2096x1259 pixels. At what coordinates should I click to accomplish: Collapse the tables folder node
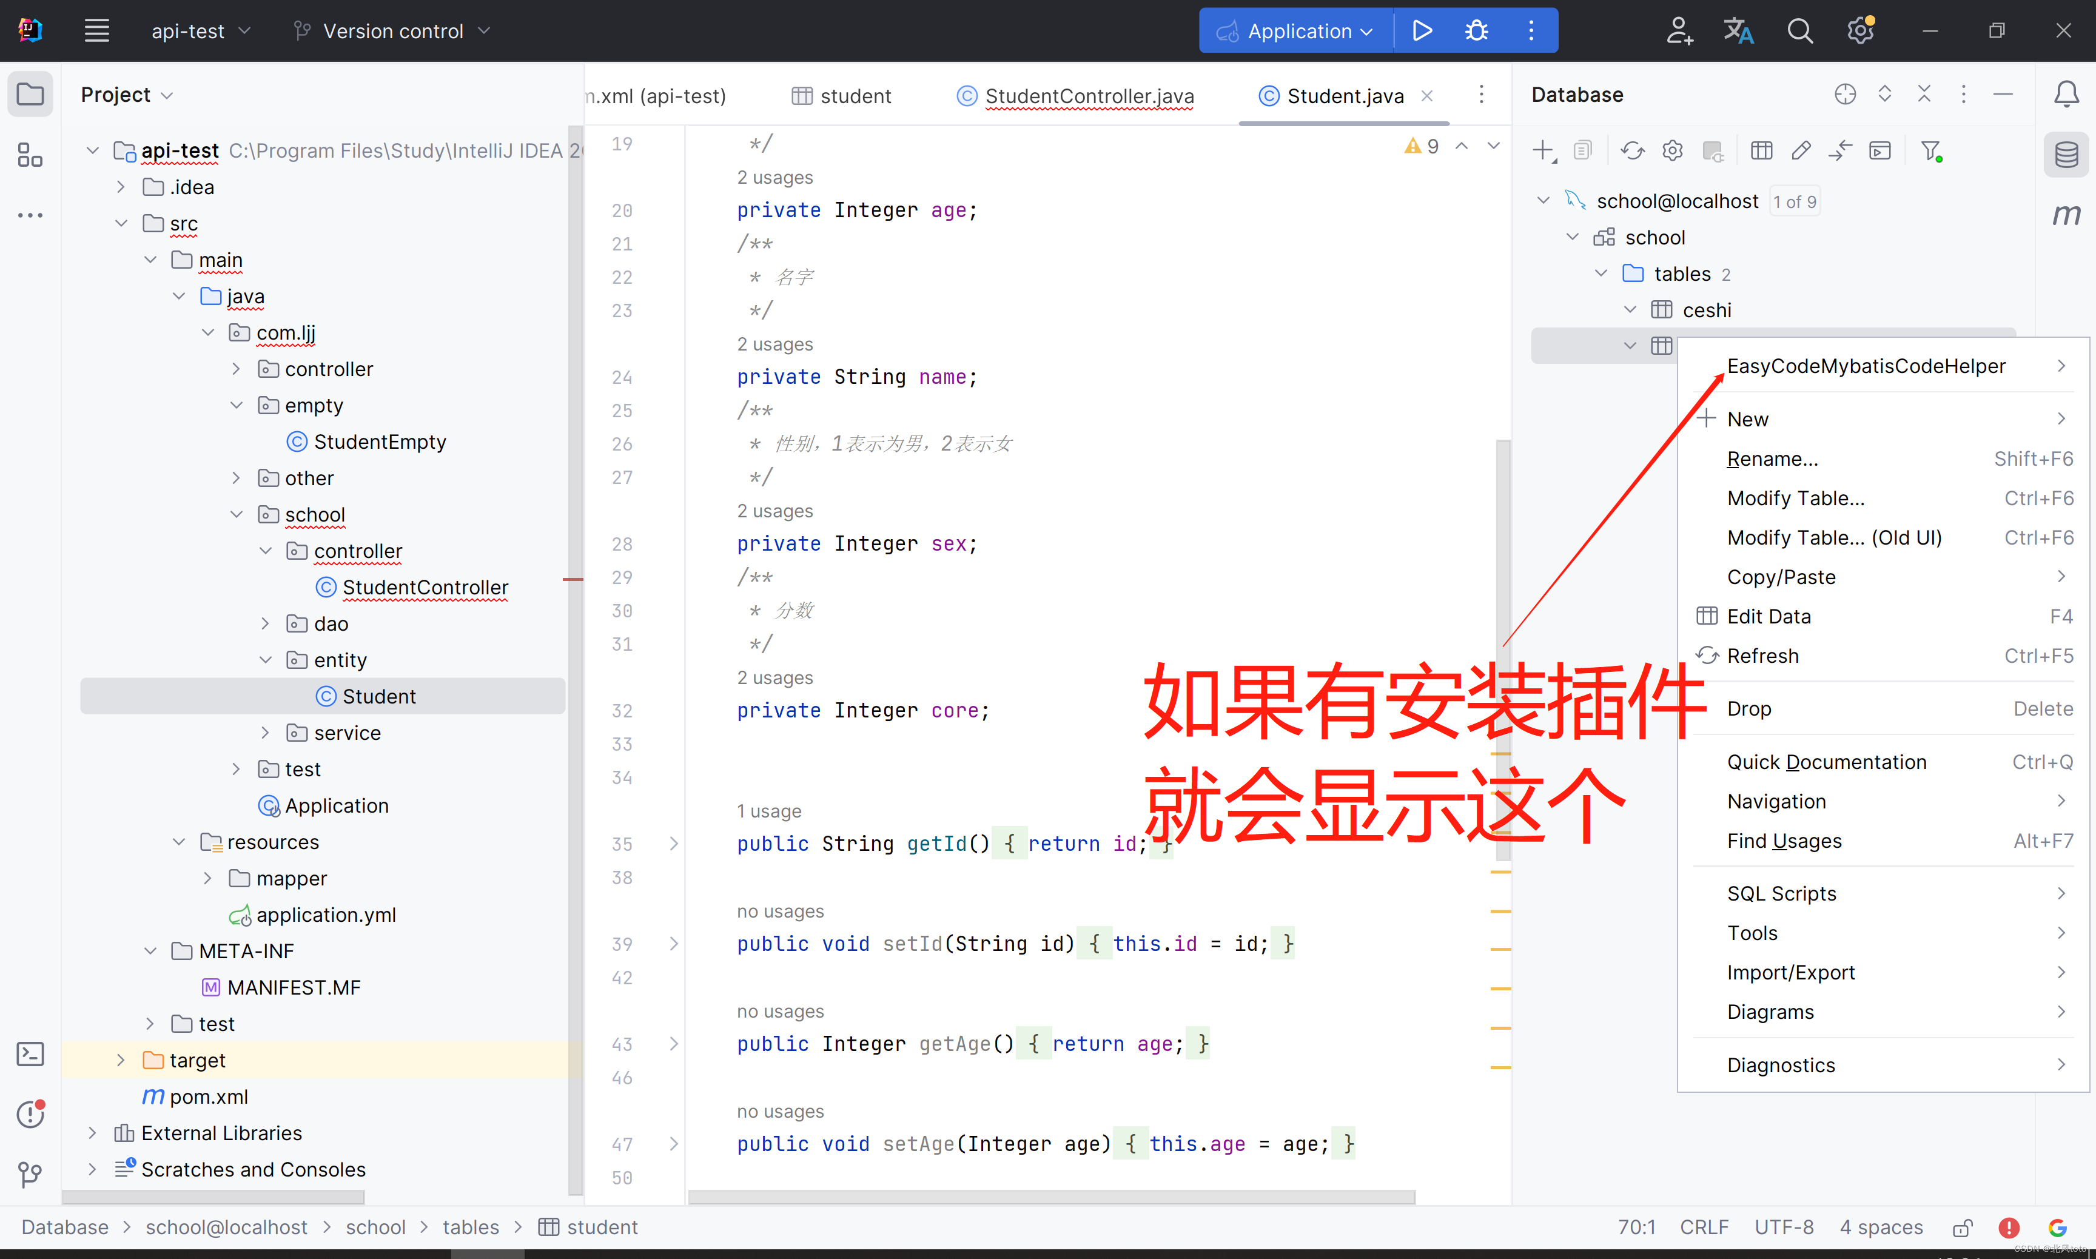[1601, 273]
